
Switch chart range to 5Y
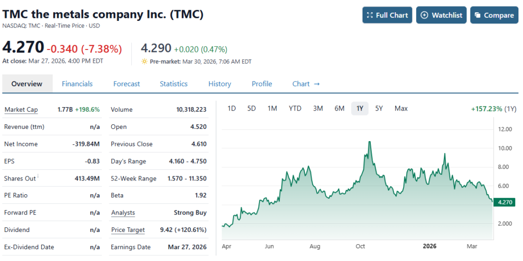379,108
